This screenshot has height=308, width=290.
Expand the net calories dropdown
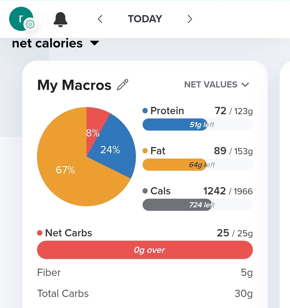point(94,43)
